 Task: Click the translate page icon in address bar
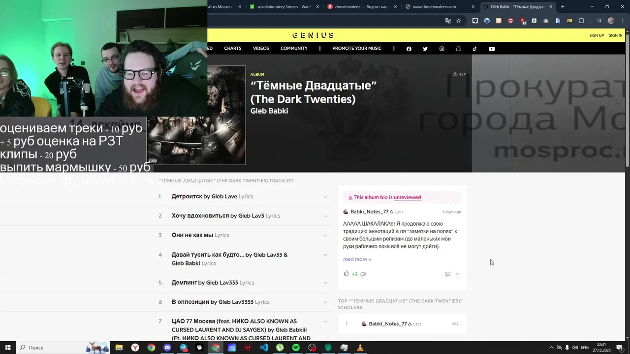[x=448, y=21]
